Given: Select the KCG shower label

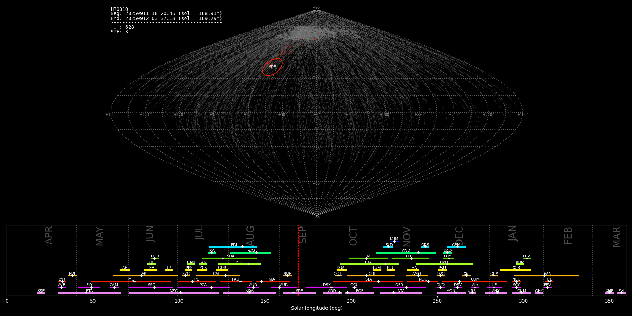Looking at the screenshot, I should tap(251, 251).
